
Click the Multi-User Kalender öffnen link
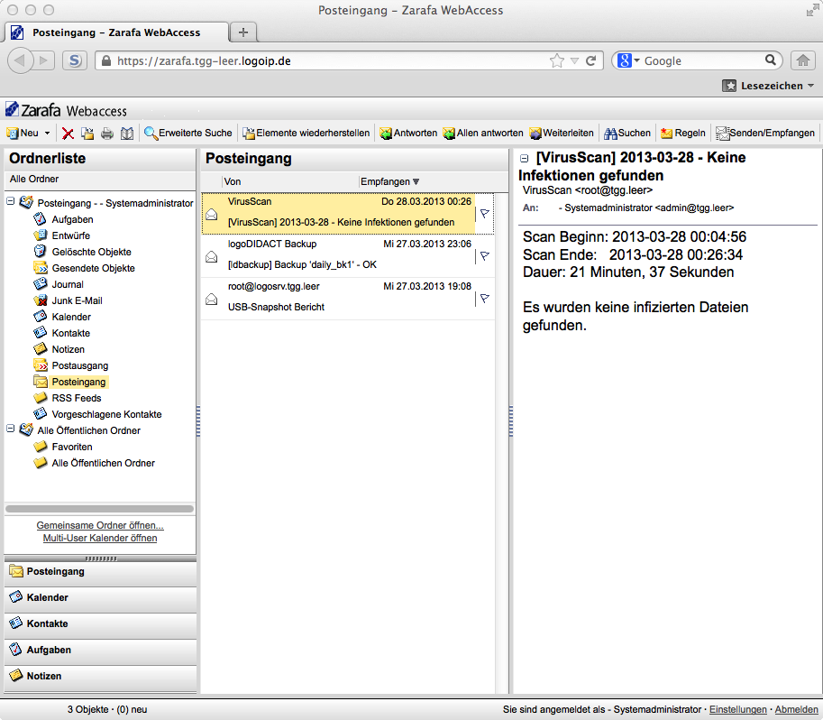(100, 538)
